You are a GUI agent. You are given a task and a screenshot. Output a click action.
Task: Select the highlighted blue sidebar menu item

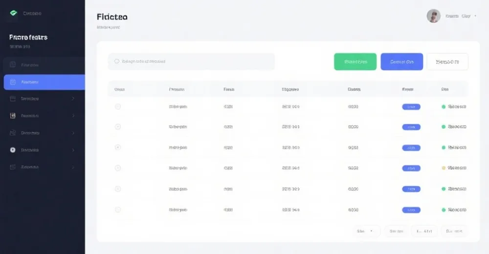tap(44, 82)
